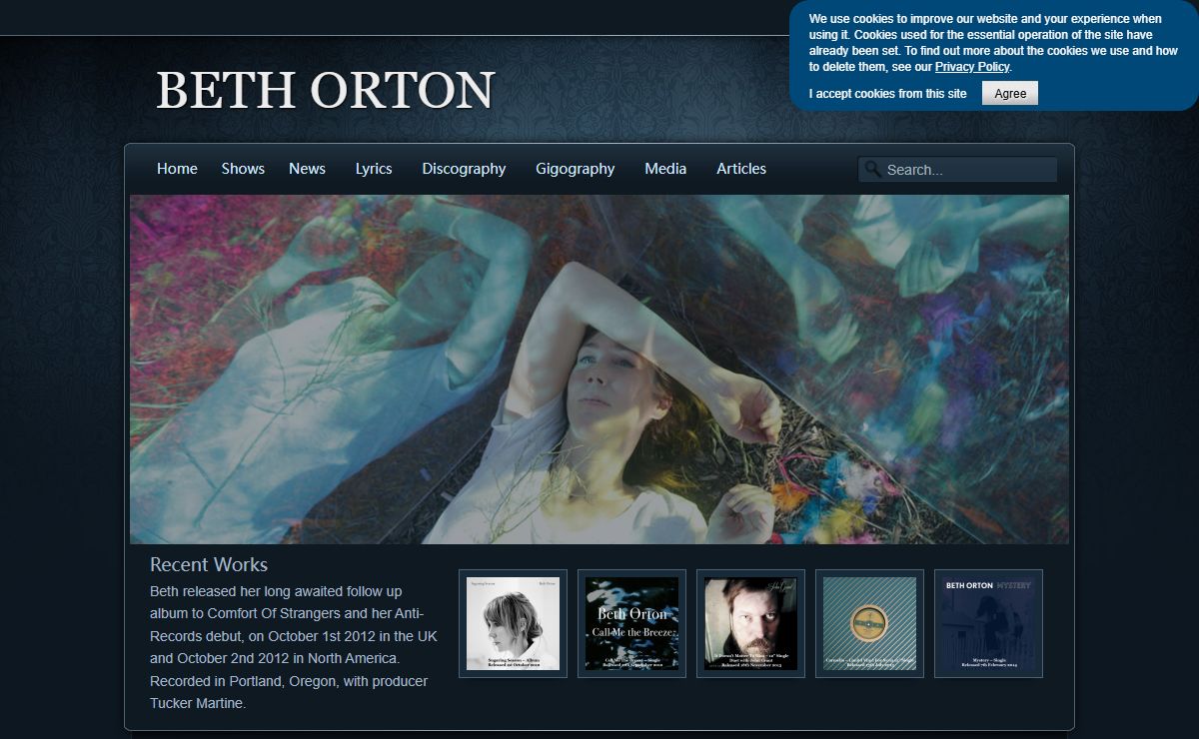This screenshot has width=1199, height=739.
Task: Focus the Search input field
Action: [957, 170]
